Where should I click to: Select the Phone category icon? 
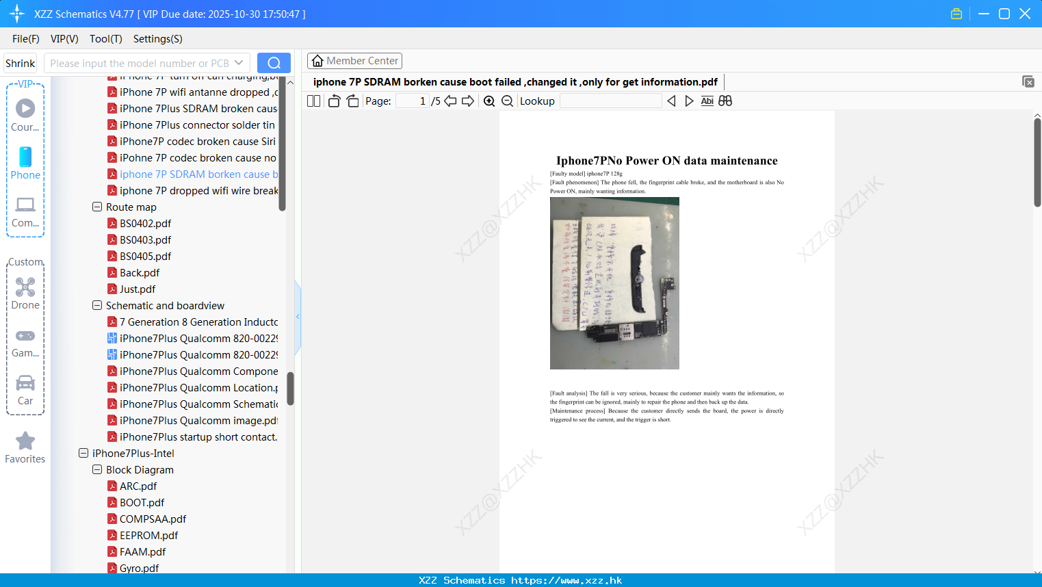click(25, 164)
